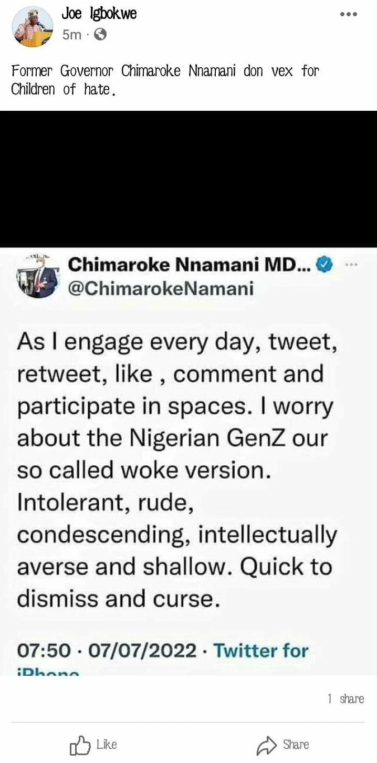Click Joe Igbokwe's profile picture
Image resolution: width=377 pixels, height=763 pixels.
pos(33,26)
